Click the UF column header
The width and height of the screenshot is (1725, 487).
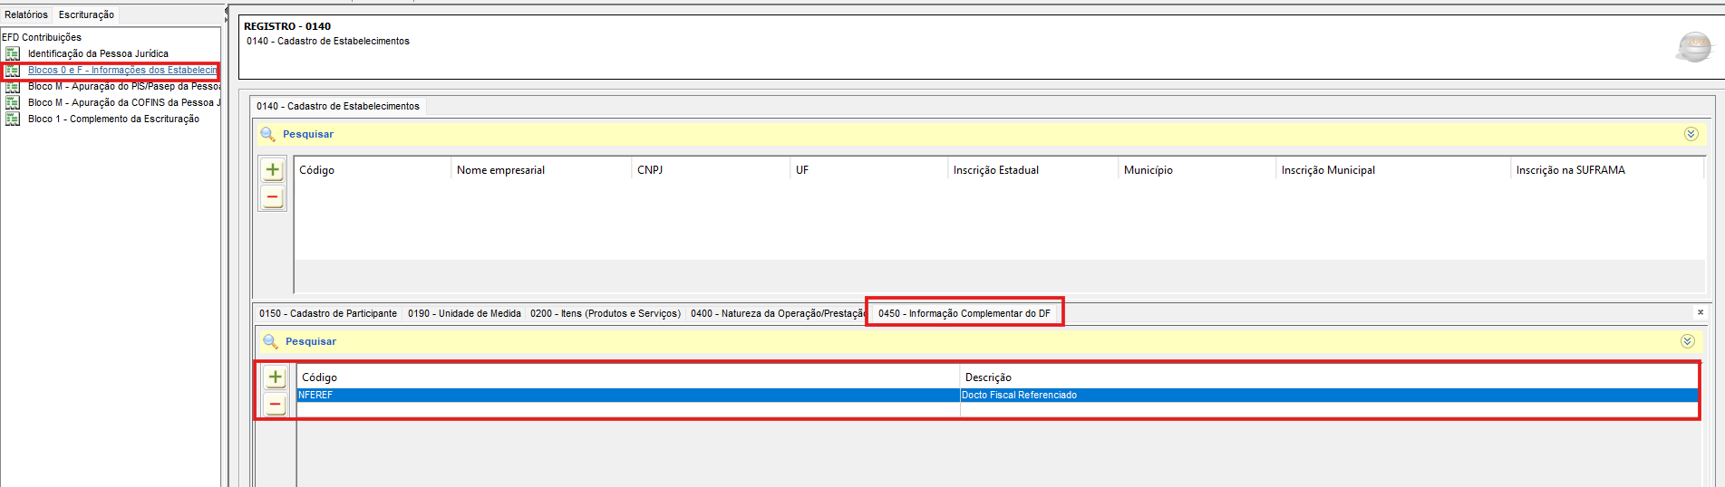(x=868, y=169)
